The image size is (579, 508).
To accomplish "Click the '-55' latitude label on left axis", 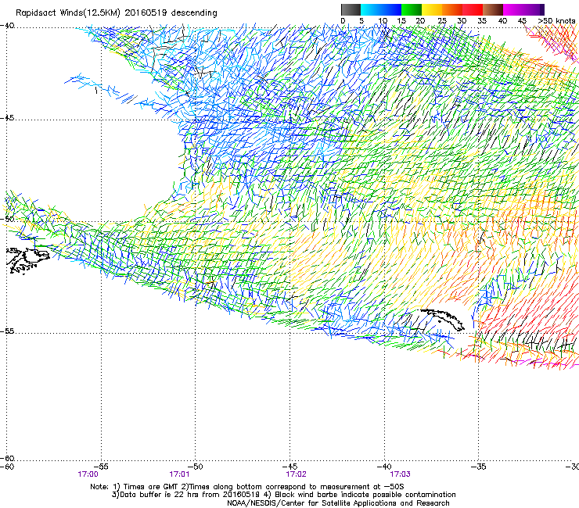I will click(x=7, y=331).
